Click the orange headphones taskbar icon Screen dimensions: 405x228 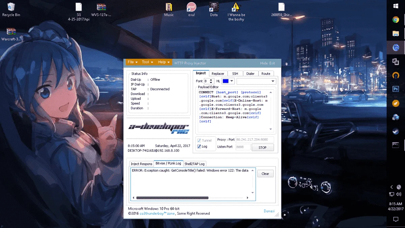pyautogui.click(x=396, y=75)
